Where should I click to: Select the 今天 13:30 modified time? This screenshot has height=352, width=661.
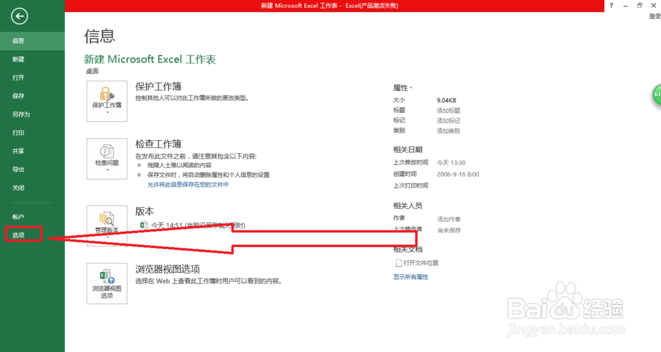(451, 162)
